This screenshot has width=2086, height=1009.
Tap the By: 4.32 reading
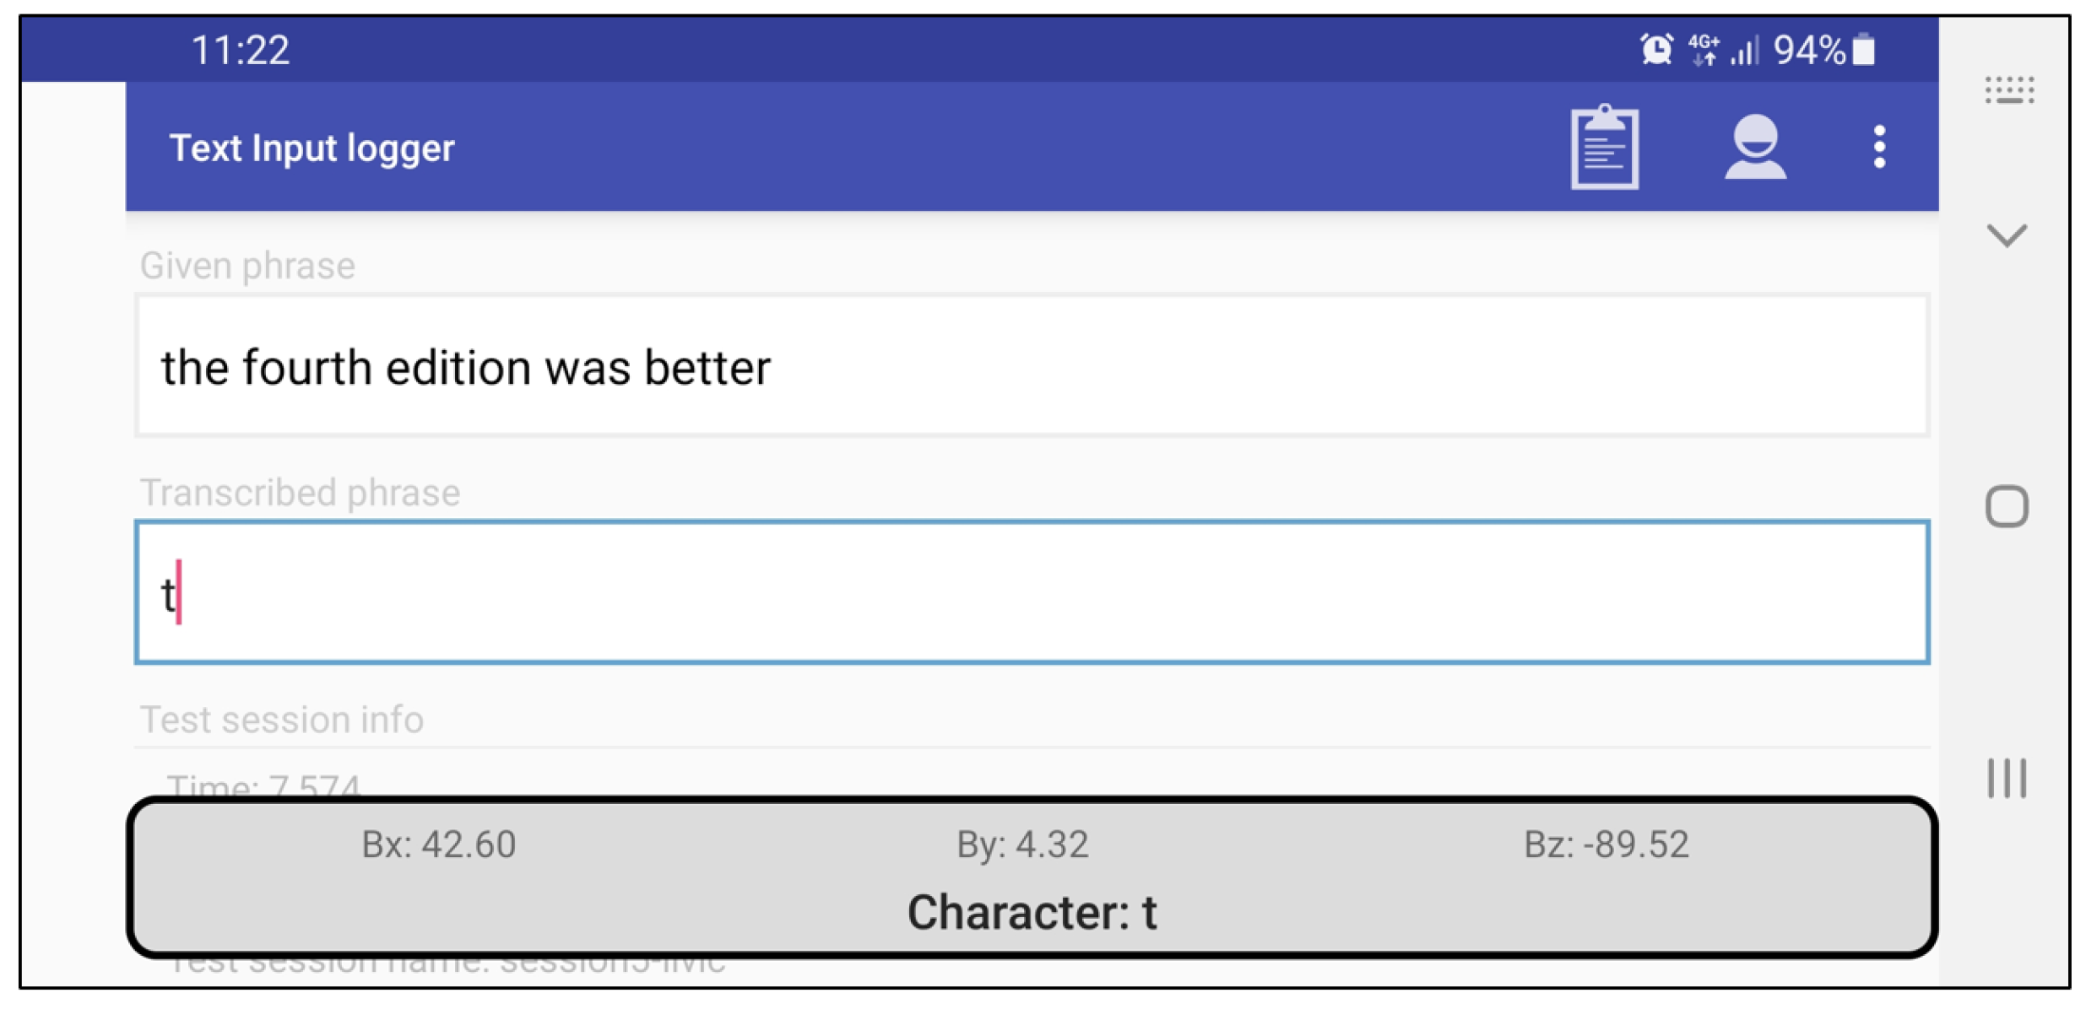[x=1022, y=844]
